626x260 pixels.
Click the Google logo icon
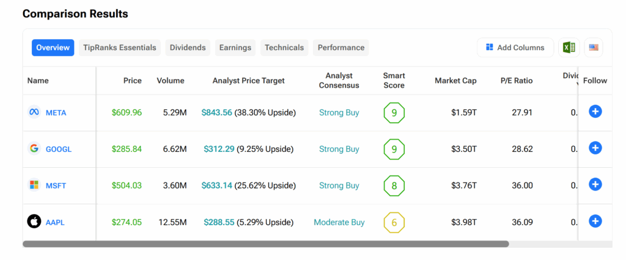[x=34, y=148]
